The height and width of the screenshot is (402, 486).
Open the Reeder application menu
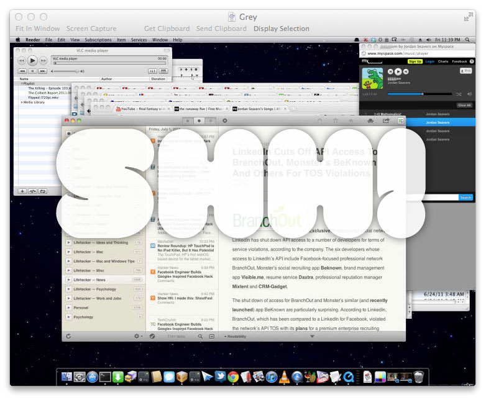pyautogui.click(x=32, y=40)
